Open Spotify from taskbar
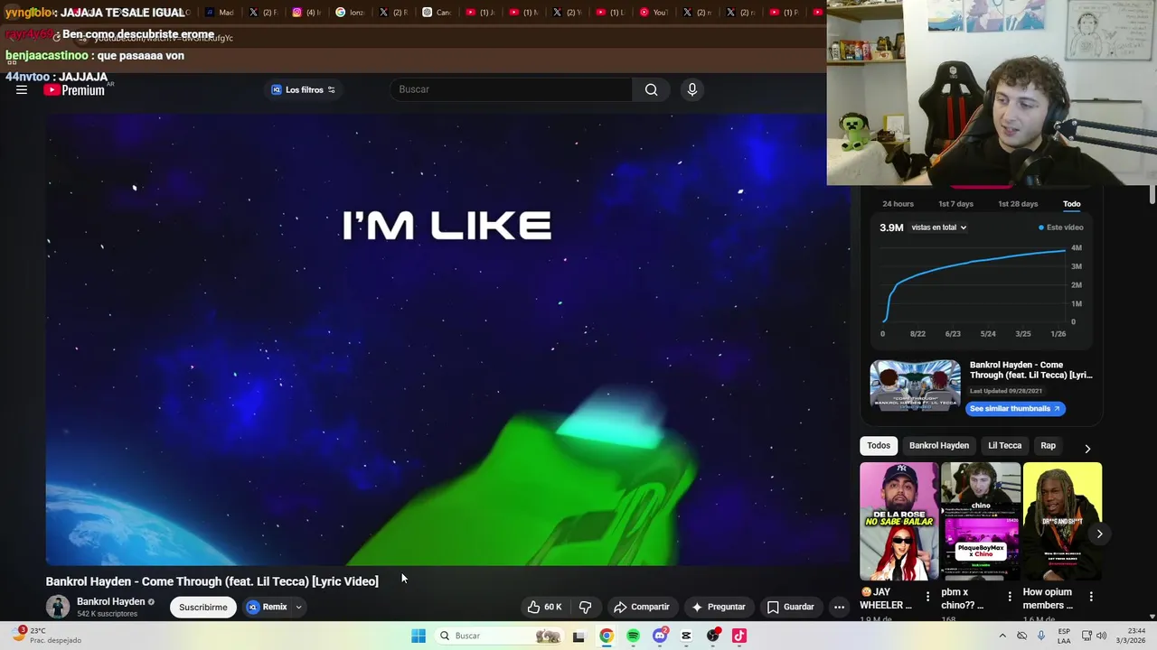1157x650 pixels. coord(633,636)
